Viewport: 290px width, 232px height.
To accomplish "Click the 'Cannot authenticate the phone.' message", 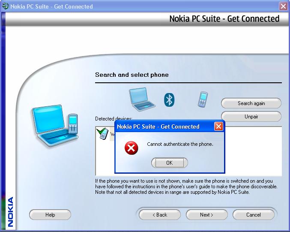I will (180, 144).
